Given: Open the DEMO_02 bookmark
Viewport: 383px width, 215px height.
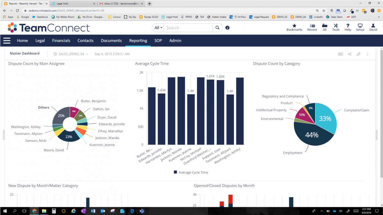Looking at the screenshot, I should [x=280, y=17].
